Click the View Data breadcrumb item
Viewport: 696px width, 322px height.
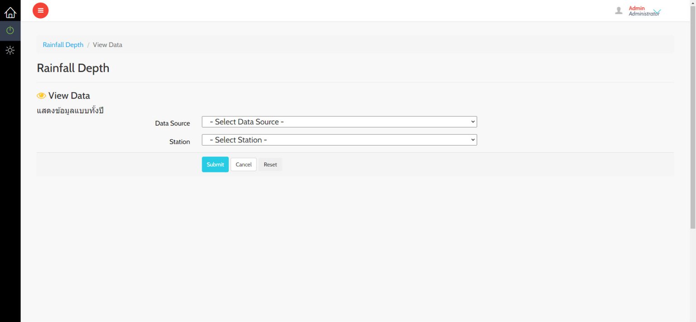[x=107, y=45]
